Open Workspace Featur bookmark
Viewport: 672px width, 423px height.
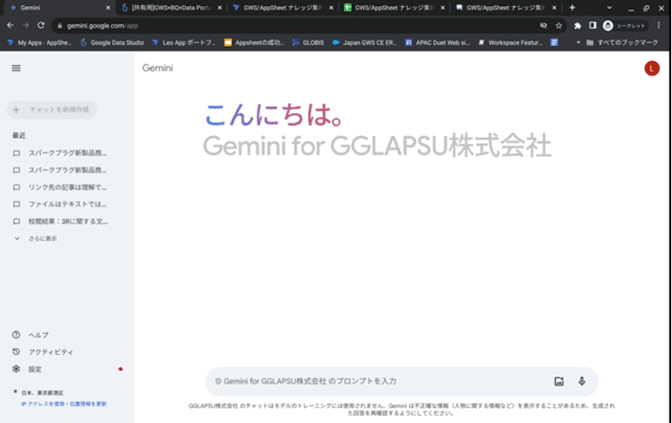(511, 43)
